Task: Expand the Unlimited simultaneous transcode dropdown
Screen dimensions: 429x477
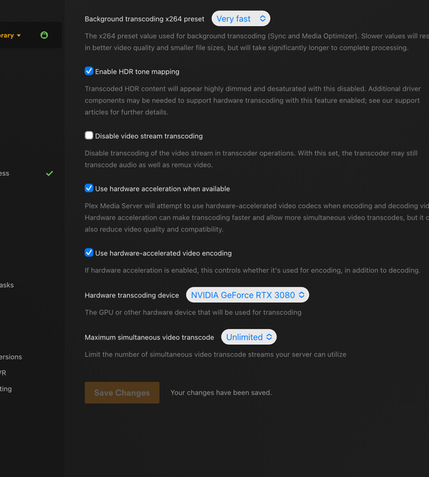Action: [x=249, y=337]
